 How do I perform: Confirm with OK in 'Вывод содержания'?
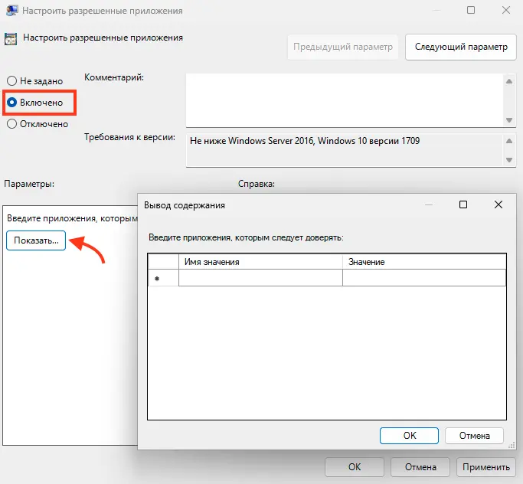pyautogui.click(x=409, y=435)
